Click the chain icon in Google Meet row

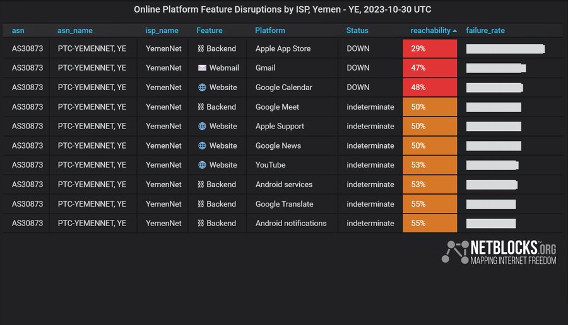pyautogui.click(x=201, y=107)
